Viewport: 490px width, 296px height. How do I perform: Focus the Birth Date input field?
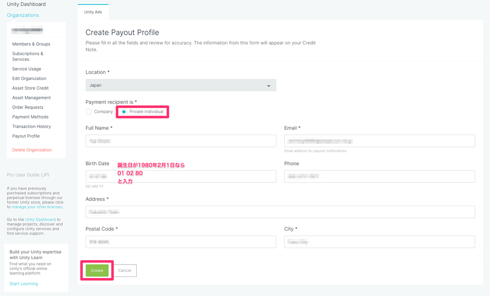pos(181,176)
